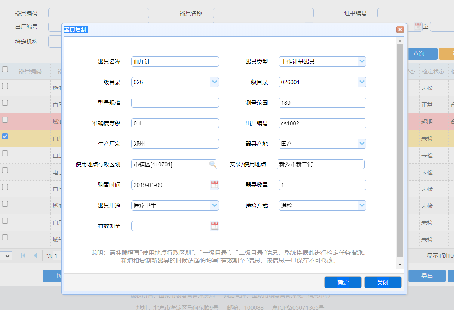Image resolution: width=454 pixels, height=310 pixels.
Task: Expand the 器具用途 dropdown
Action: pos(214,205)
